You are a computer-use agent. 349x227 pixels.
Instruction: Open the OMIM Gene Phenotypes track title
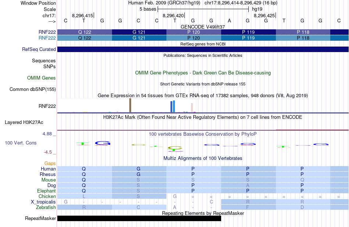(203, 73)
